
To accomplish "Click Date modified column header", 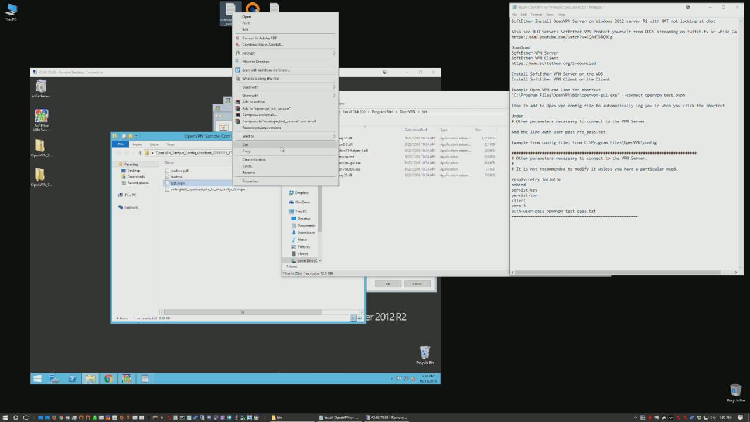I will tap(415, 130).
